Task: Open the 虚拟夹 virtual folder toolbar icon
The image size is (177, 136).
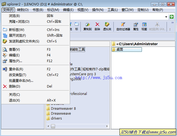Action: (107, 26)
